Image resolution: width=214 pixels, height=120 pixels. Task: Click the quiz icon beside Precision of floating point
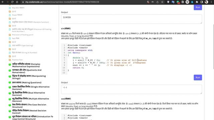click(10, 35)
